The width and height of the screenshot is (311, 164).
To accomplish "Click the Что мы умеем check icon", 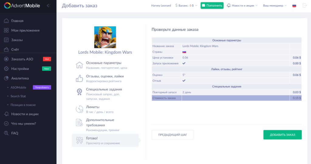I will coord(6,123).
